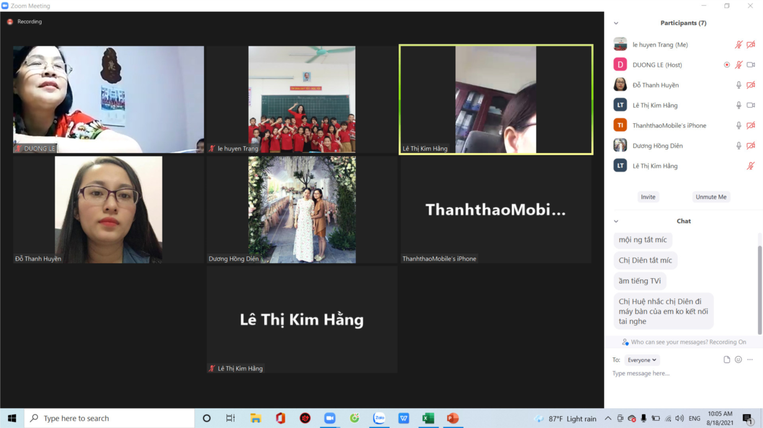Toggle le huyen Trang (Me) camera icon
This screenshot has width=763, height=428.
(751, 45)
